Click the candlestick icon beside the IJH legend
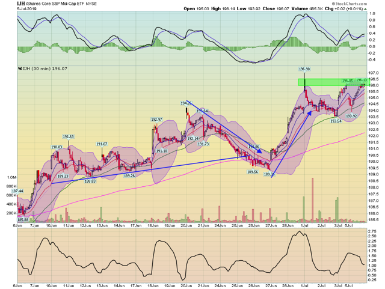385x289 pixels. 20,68
